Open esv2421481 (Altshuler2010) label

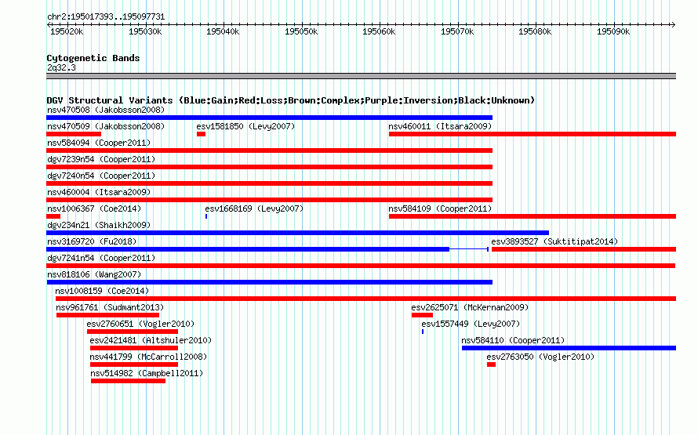coord(151,340)
